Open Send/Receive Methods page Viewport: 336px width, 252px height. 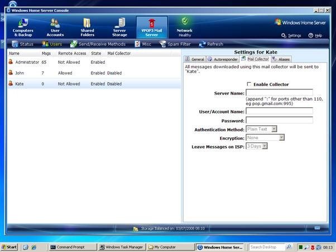98,44
